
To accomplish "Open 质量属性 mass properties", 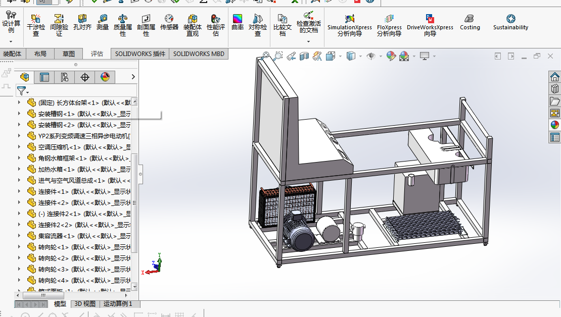I will tap(123, 25).
